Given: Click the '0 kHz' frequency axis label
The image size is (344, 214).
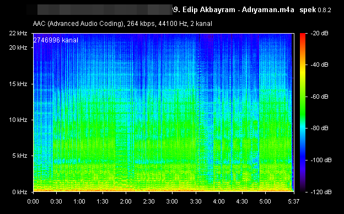Looking at the screenshot, I should [x=20, y=192].
